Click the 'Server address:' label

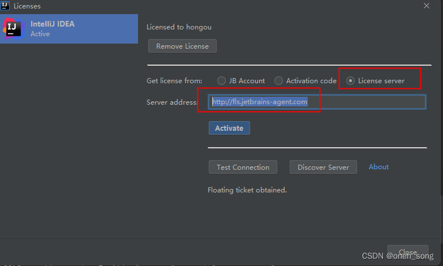point(172,102)
